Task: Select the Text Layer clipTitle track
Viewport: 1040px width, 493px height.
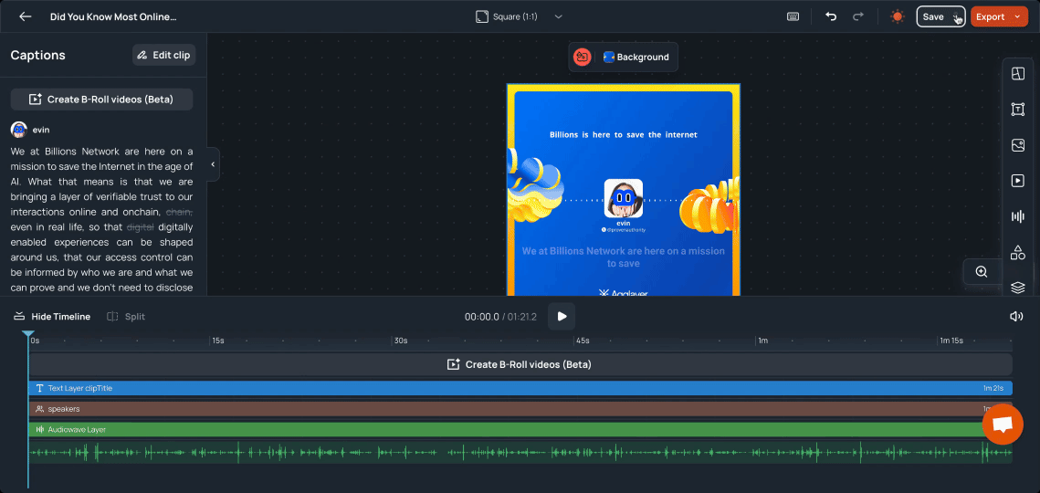Action: point(520,388)
